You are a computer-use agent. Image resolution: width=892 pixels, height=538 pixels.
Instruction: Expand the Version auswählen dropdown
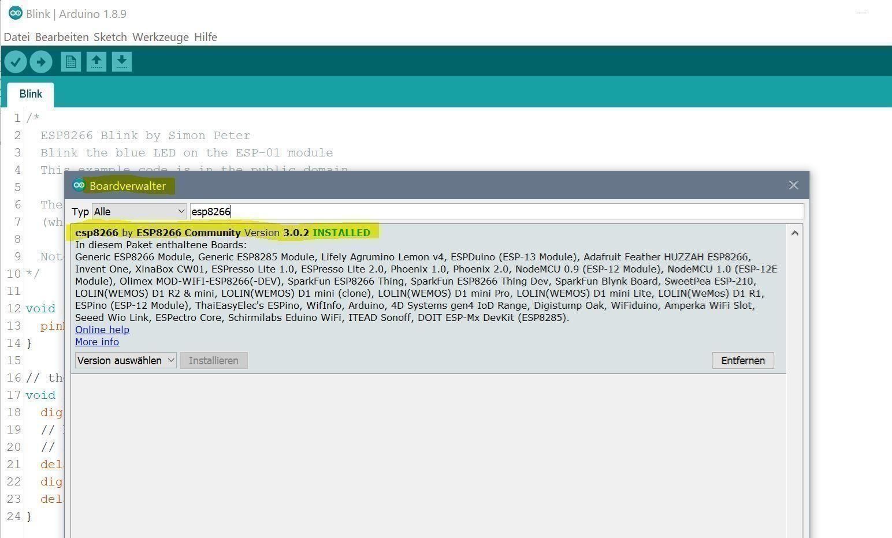pos(126,360)
